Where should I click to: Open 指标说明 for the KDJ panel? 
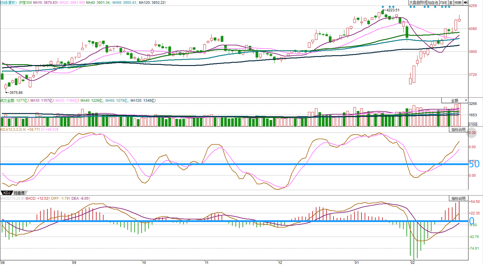coord(458,130)
